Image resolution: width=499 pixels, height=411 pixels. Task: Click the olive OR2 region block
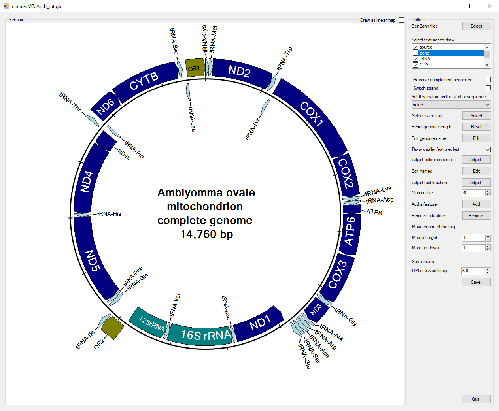click(112, 328)
